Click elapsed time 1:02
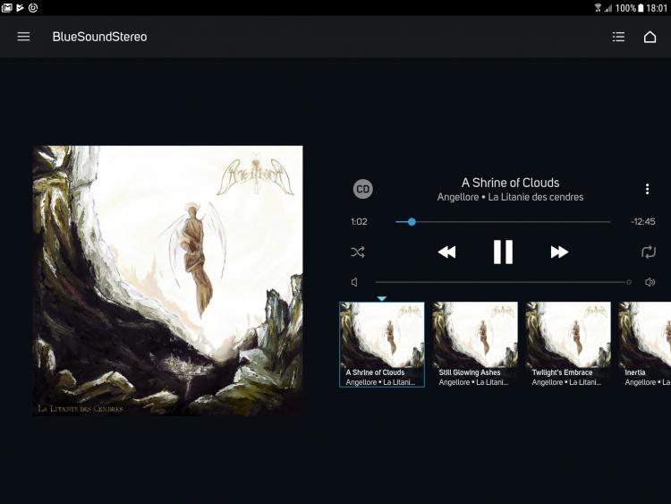This screenshot has height=504, width=671. (359, 221)
